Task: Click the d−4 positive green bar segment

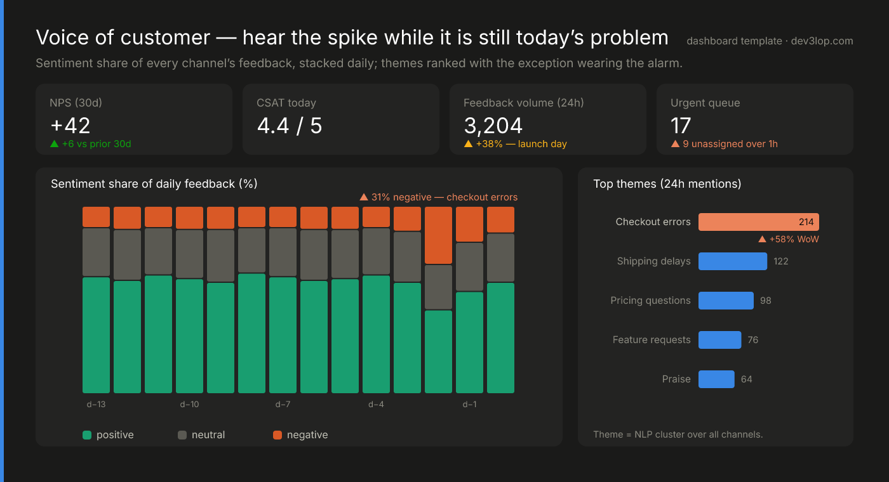Action: (x=376, y=334)
